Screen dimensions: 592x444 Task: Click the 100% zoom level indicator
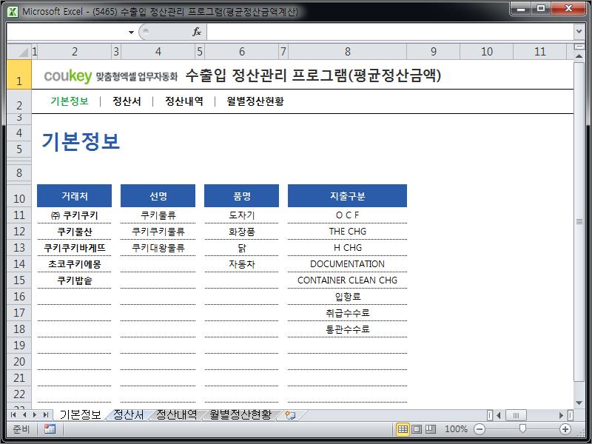[x=456, y=429]
